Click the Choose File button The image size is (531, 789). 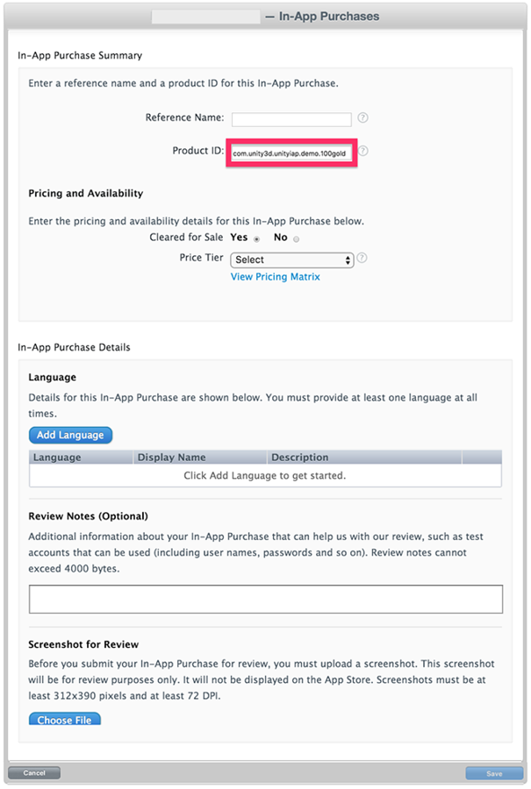64,719
